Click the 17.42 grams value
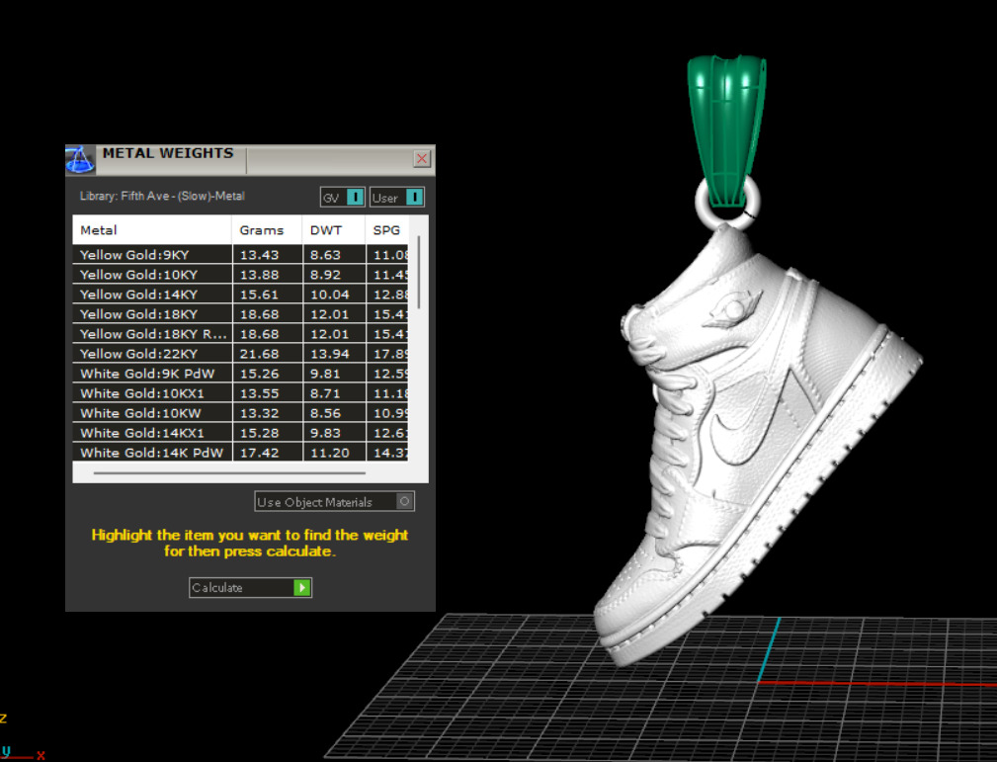 pos(260,453)
